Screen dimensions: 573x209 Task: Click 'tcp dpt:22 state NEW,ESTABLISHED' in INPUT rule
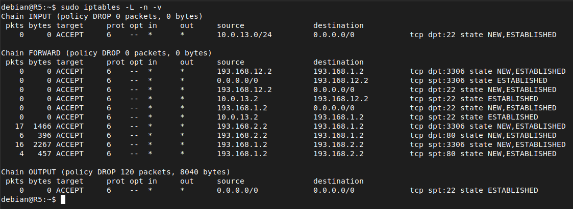click(483, 35)
